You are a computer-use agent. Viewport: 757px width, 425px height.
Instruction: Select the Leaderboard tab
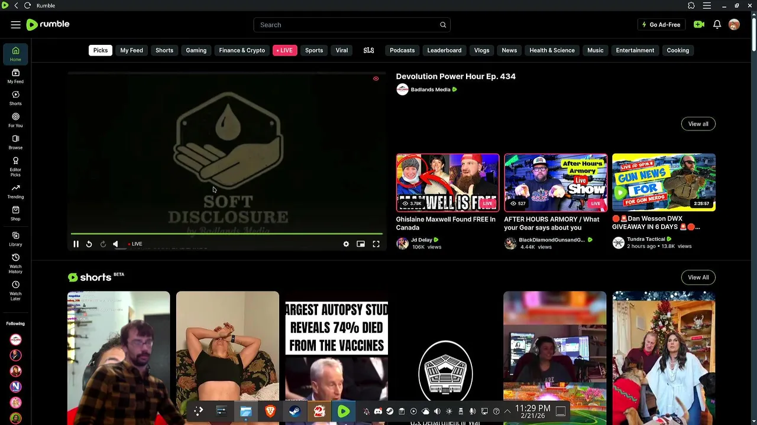[444, 50]
